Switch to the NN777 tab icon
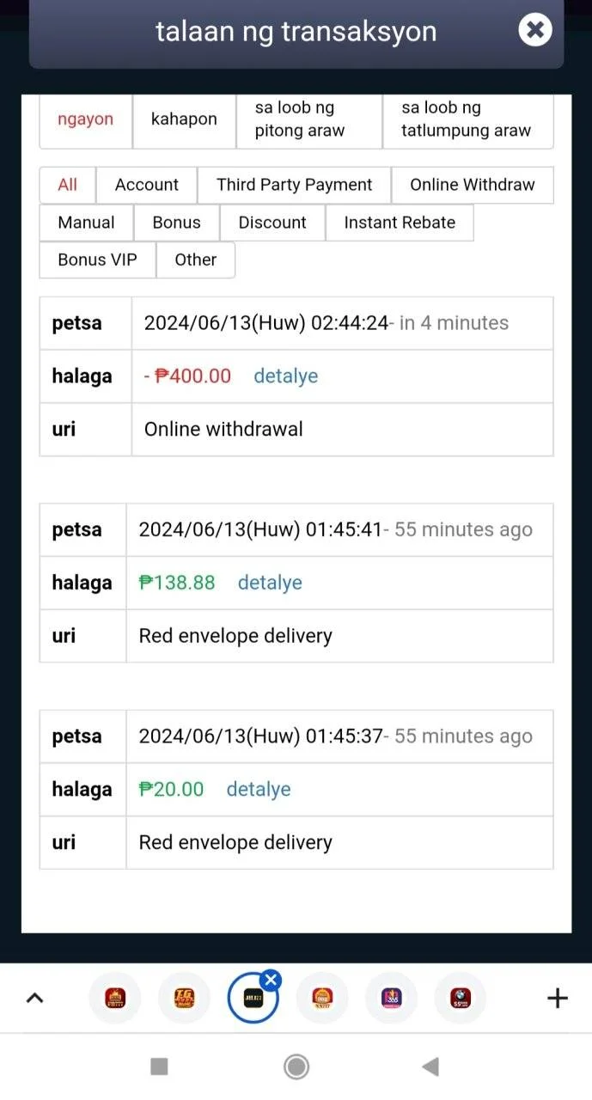 tap(322, 998)
